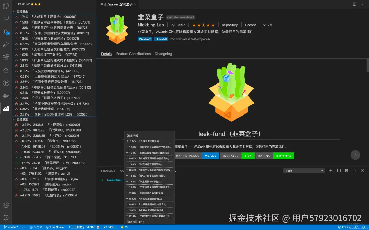Image resolution: width=369 pixels, height=230 pixels.
Task: Select stock 阿里巴巴－ＳＷ hk09988
Action: 54,163
